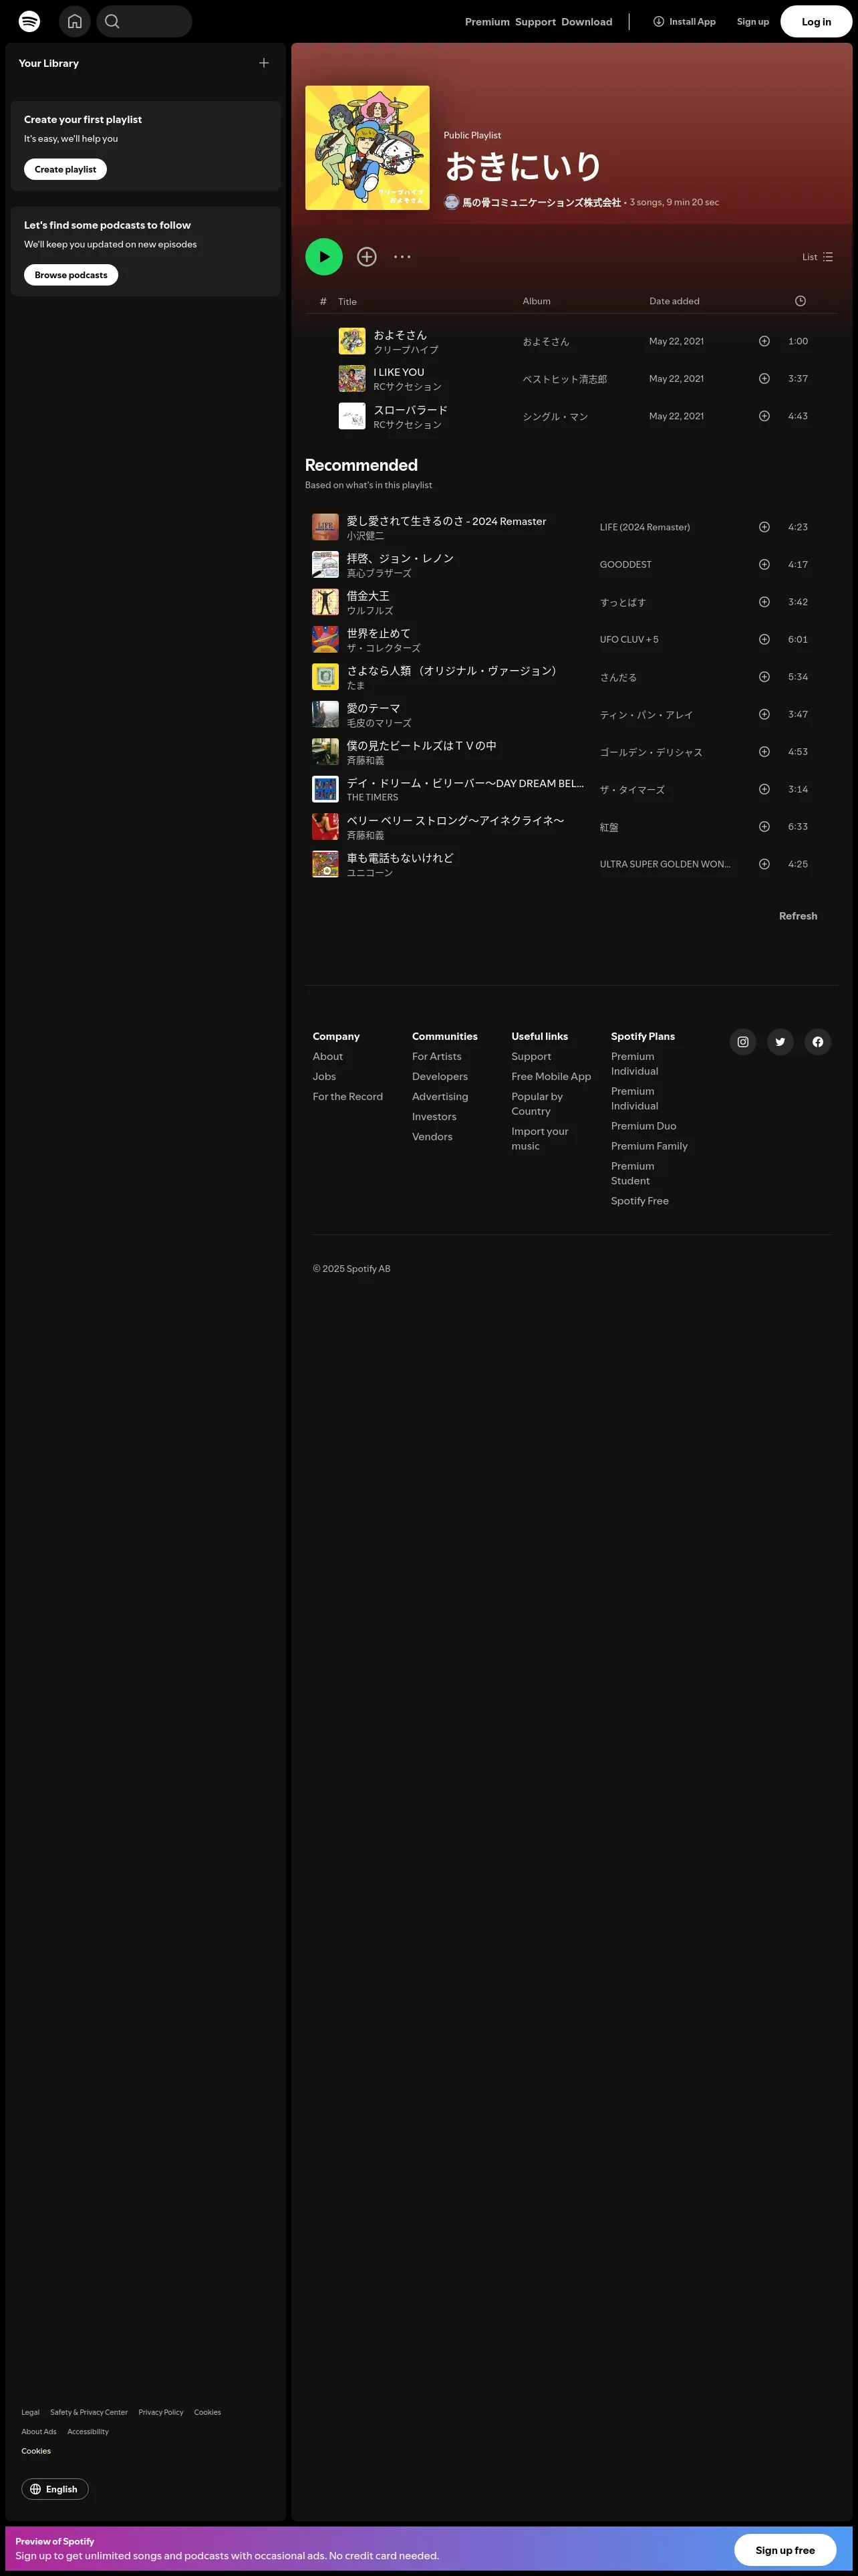Add ベリー ベリー ストロング to liked songs

[764, 827]
